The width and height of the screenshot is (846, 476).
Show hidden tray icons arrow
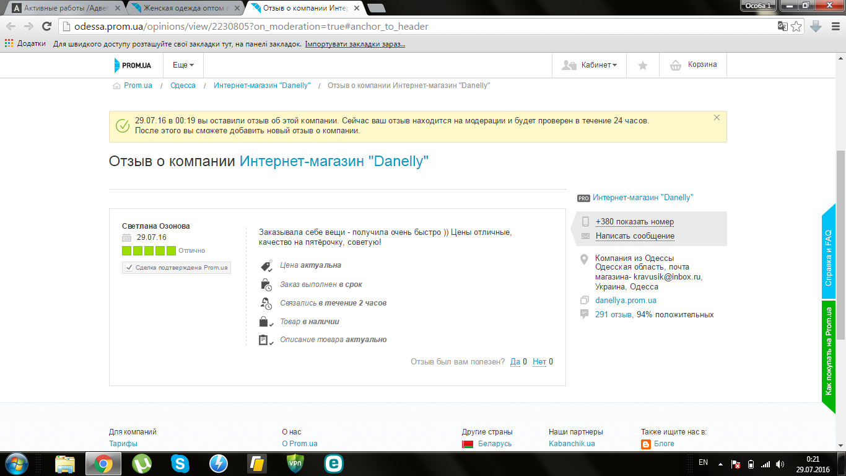click(720, 464)
